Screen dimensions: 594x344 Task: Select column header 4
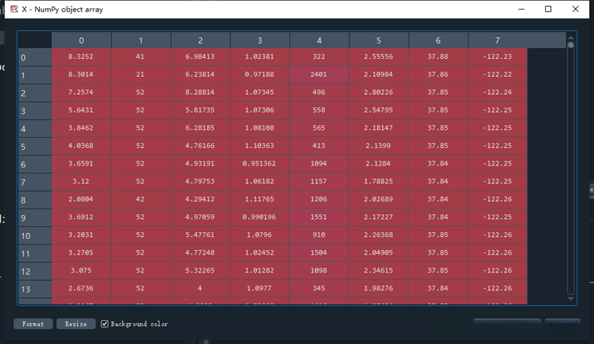[x=319, y=40]
